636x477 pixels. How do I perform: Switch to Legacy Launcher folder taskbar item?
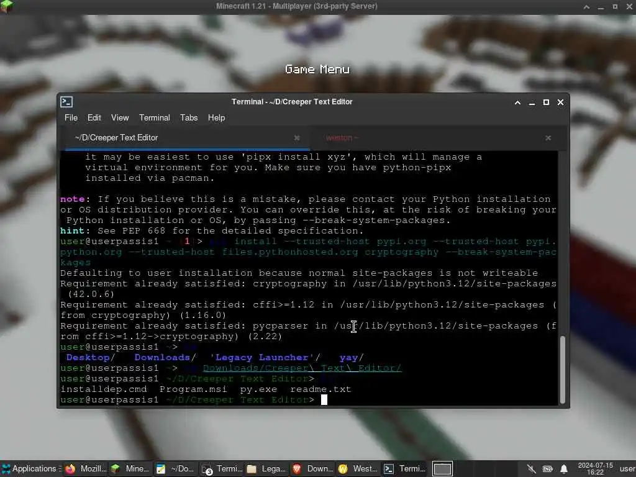coord(266,469)
